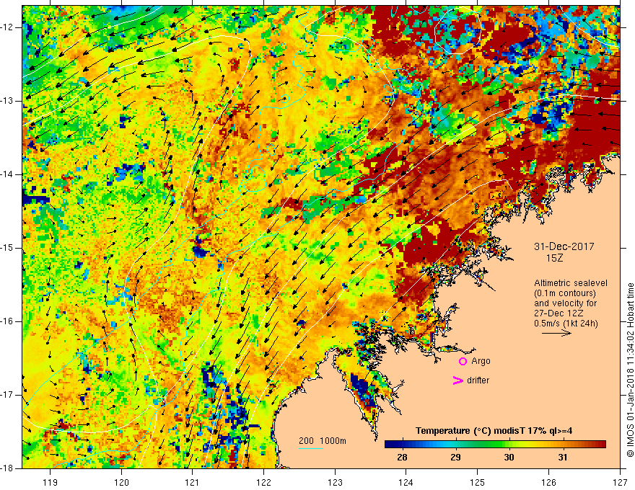The image size is (635, 490).
Task: Click the latitude axis label -17
Action: (x=7, y=395)
